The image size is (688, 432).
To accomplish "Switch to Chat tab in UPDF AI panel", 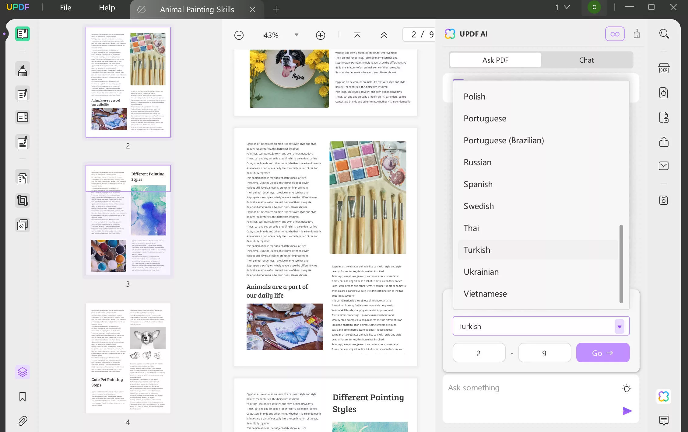I will pyautogui.click(x=587, y=60).
